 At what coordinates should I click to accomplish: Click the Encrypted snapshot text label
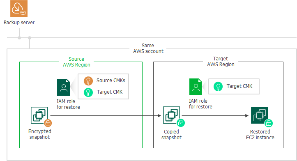pos(40,134)
